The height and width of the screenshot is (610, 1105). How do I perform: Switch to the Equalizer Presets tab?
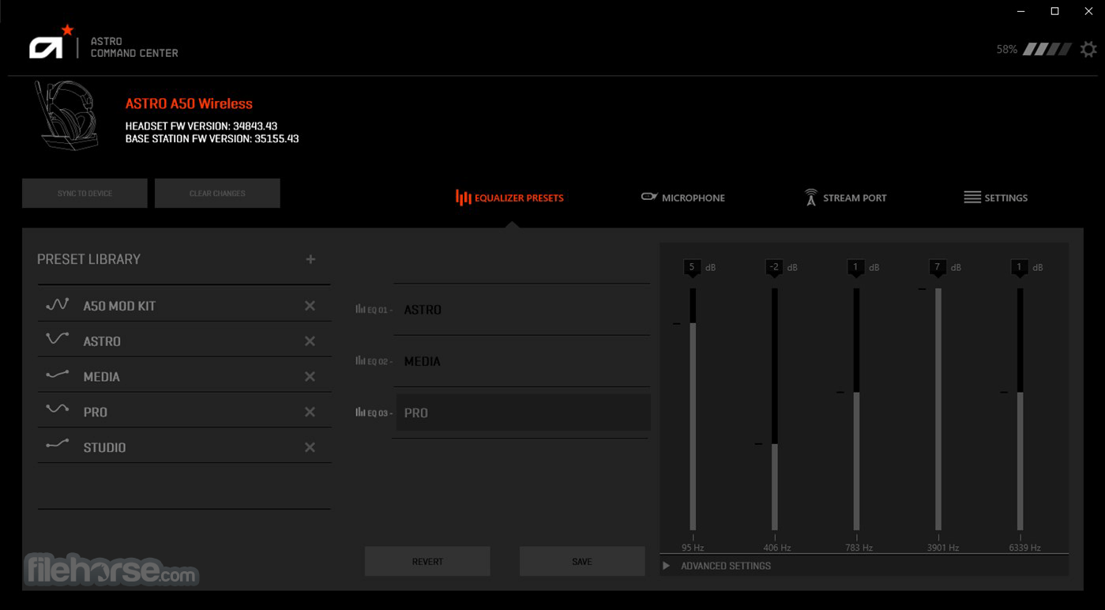509,198
